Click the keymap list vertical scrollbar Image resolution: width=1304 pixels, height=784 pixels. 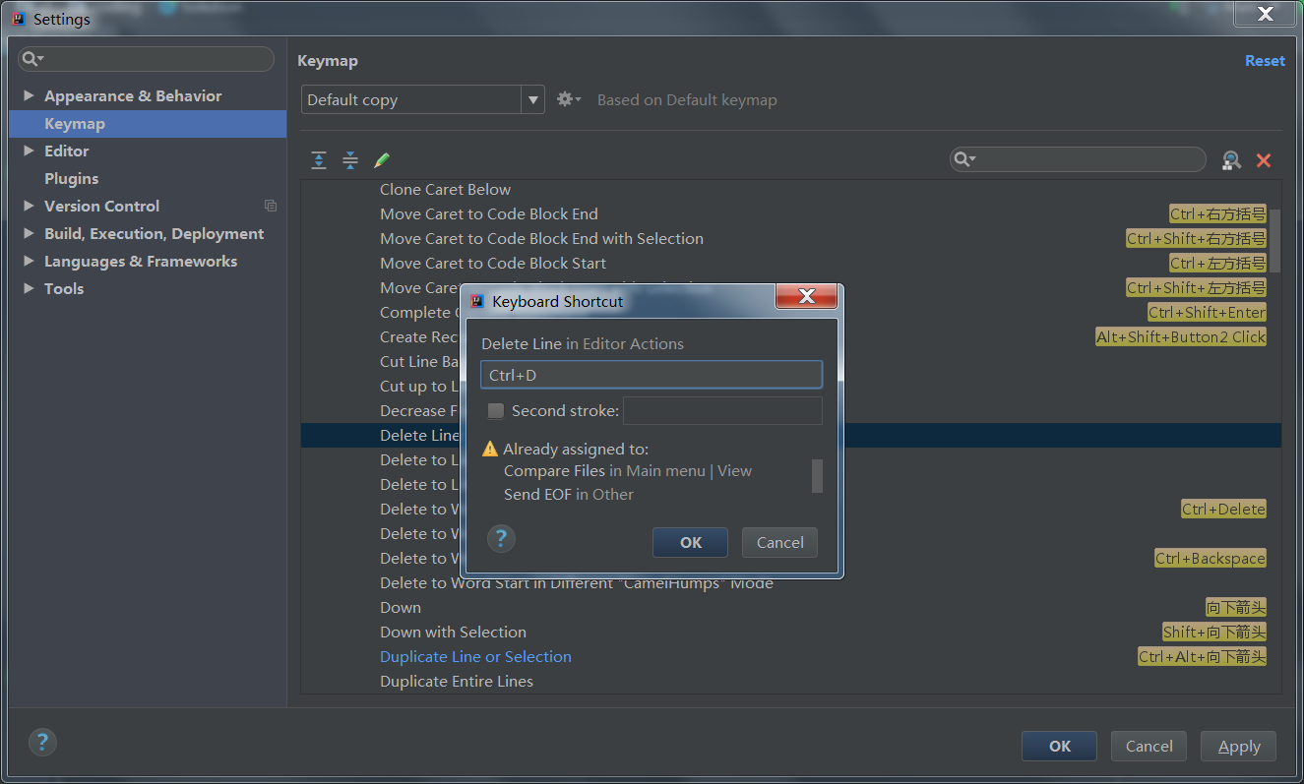1274,241
